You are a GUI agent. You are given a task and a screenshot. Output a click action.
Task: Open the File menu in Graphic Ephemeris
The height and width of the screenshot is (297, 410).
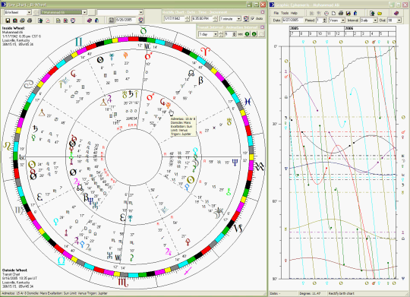click(276, 13)
